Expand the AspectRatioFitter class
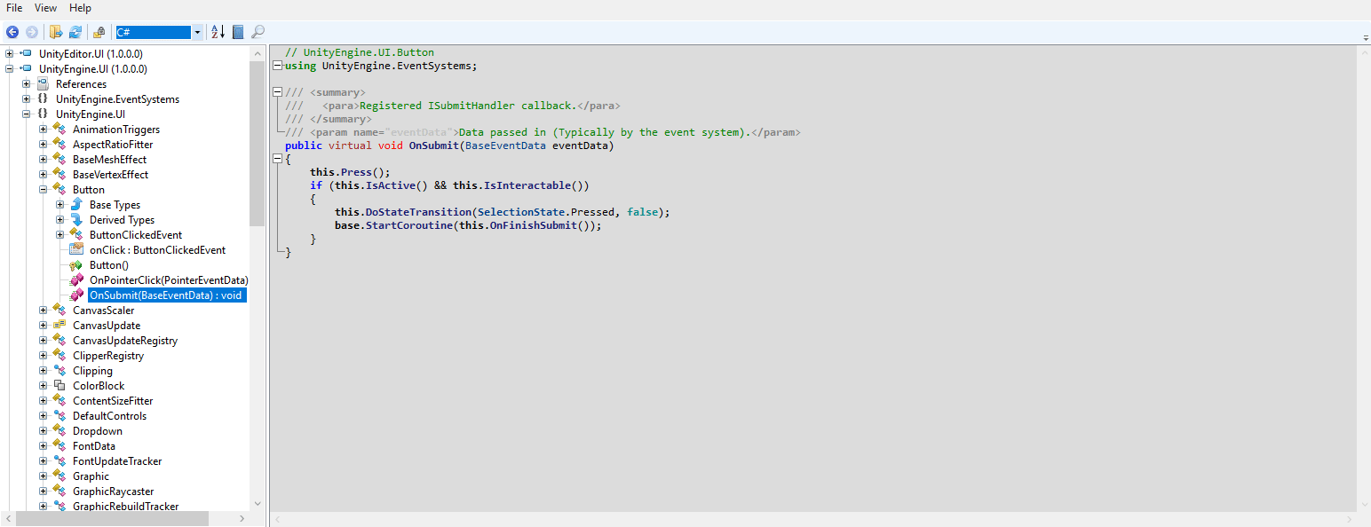Viewport: 1371px width, 527px height. (43, 145)
